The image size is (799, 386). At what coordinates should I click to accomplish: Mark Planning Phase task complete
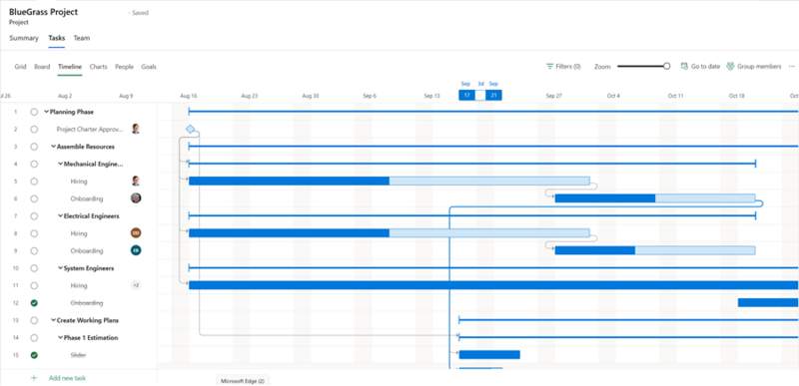34,112
